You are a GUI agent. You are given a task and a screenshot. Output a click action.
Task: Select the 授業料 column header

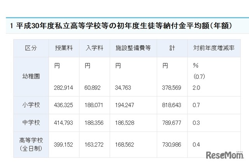click(x=64, y=48)
